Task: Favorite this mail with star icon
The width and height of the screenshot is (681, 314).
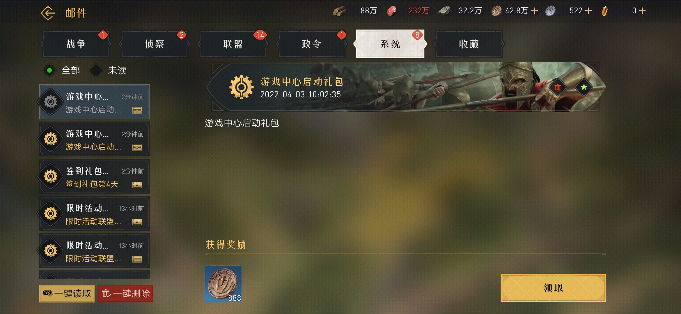Action: click(x=584, y=87)
